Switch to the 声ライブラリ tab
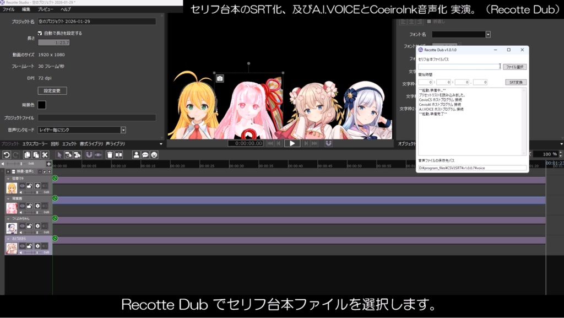 coord(115,144)
